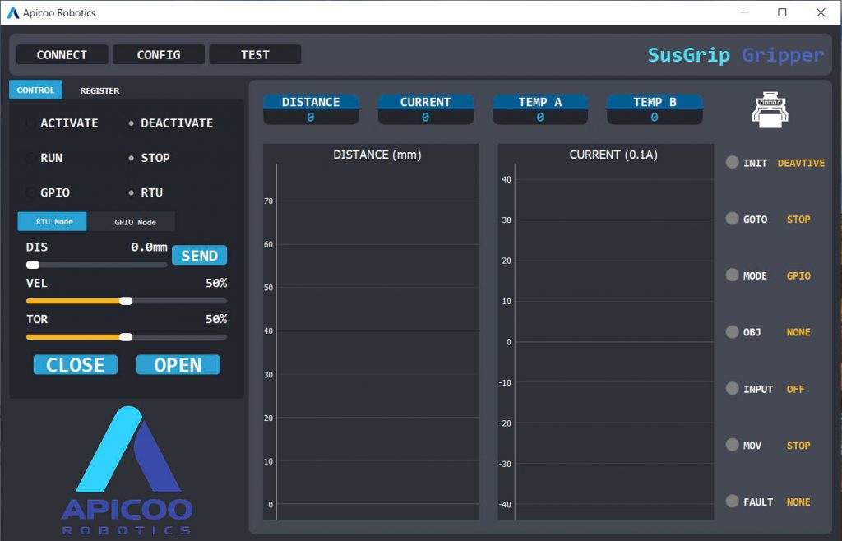Click the MOV status indicator light
Viewport: 842px width, 541px height.
point(732,444)
